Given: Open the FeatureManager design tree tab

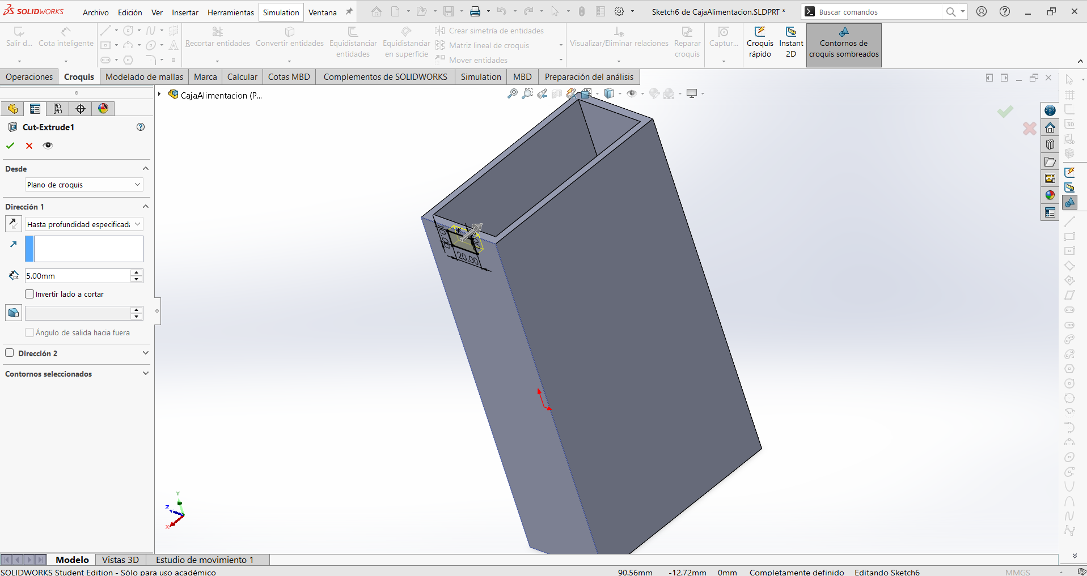Looking at the screenshot, I should tap(12, 109).
